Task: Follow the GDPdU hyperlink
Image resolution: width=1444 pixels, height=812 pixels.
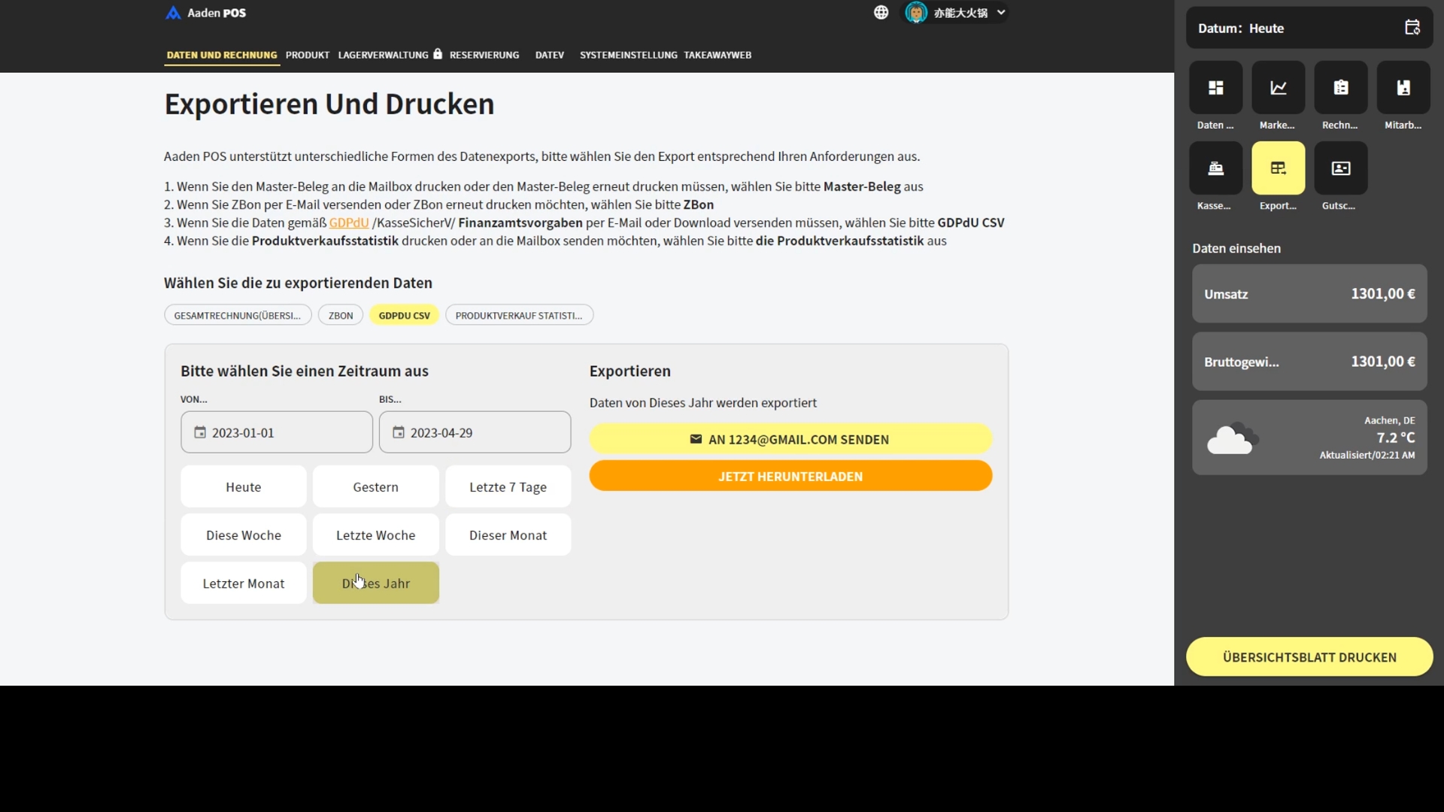Action: (348, 223)
